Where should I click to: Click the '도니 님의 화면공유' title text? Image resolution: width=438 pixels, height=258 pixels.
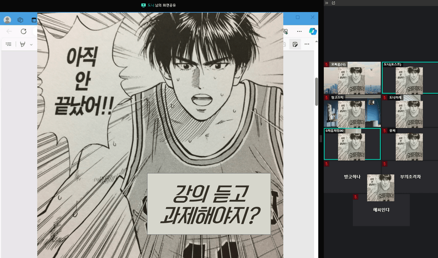click(x=162, y=5)
